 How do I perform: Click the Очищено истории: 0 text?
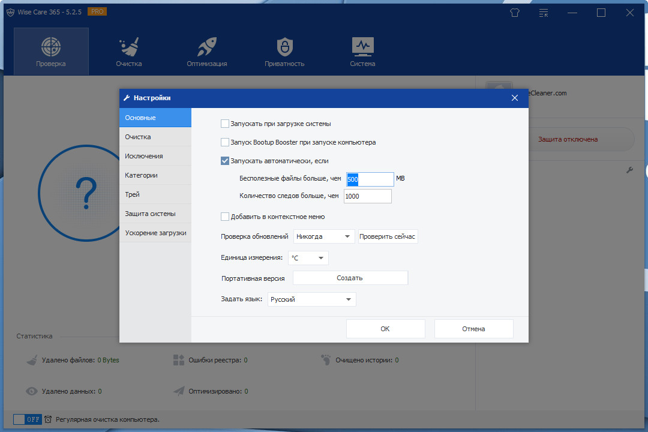(367, 360)
